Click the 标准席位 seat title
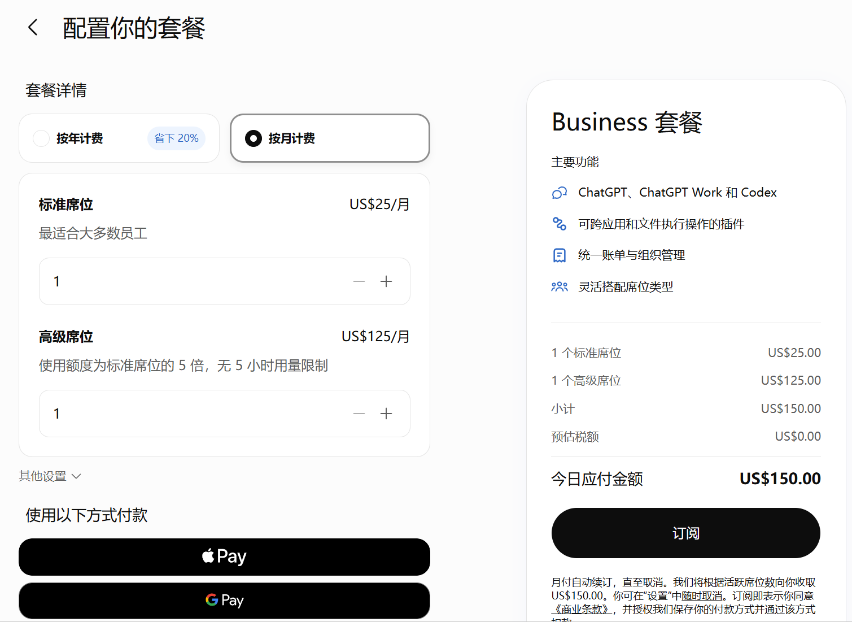Screen dimensions: 852x622 tap(65, 205)
